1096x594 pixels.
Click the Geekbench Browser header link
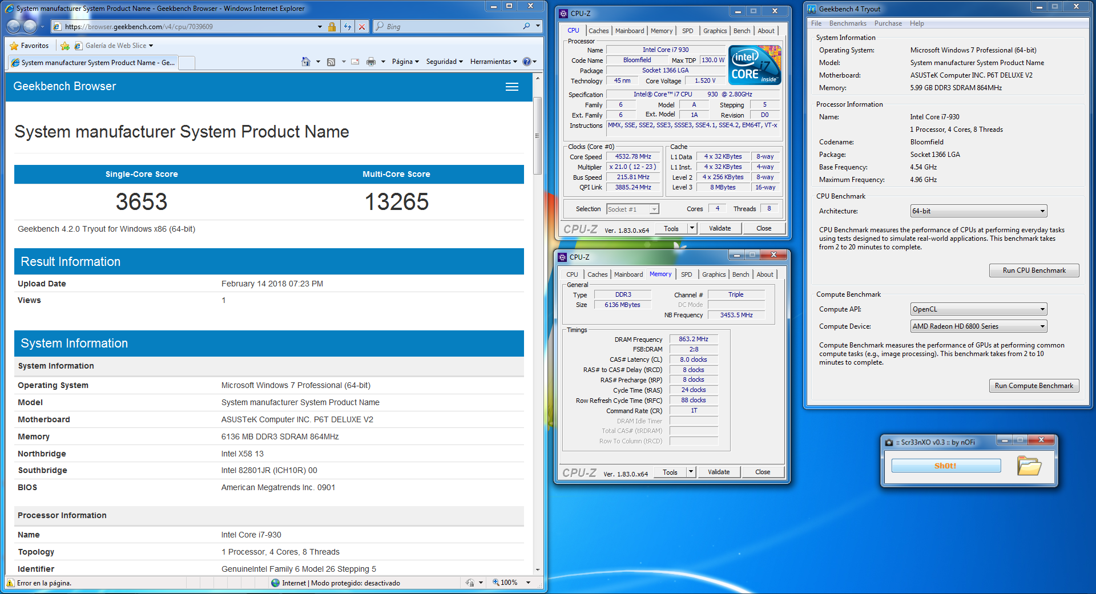(x=65, y=86)
